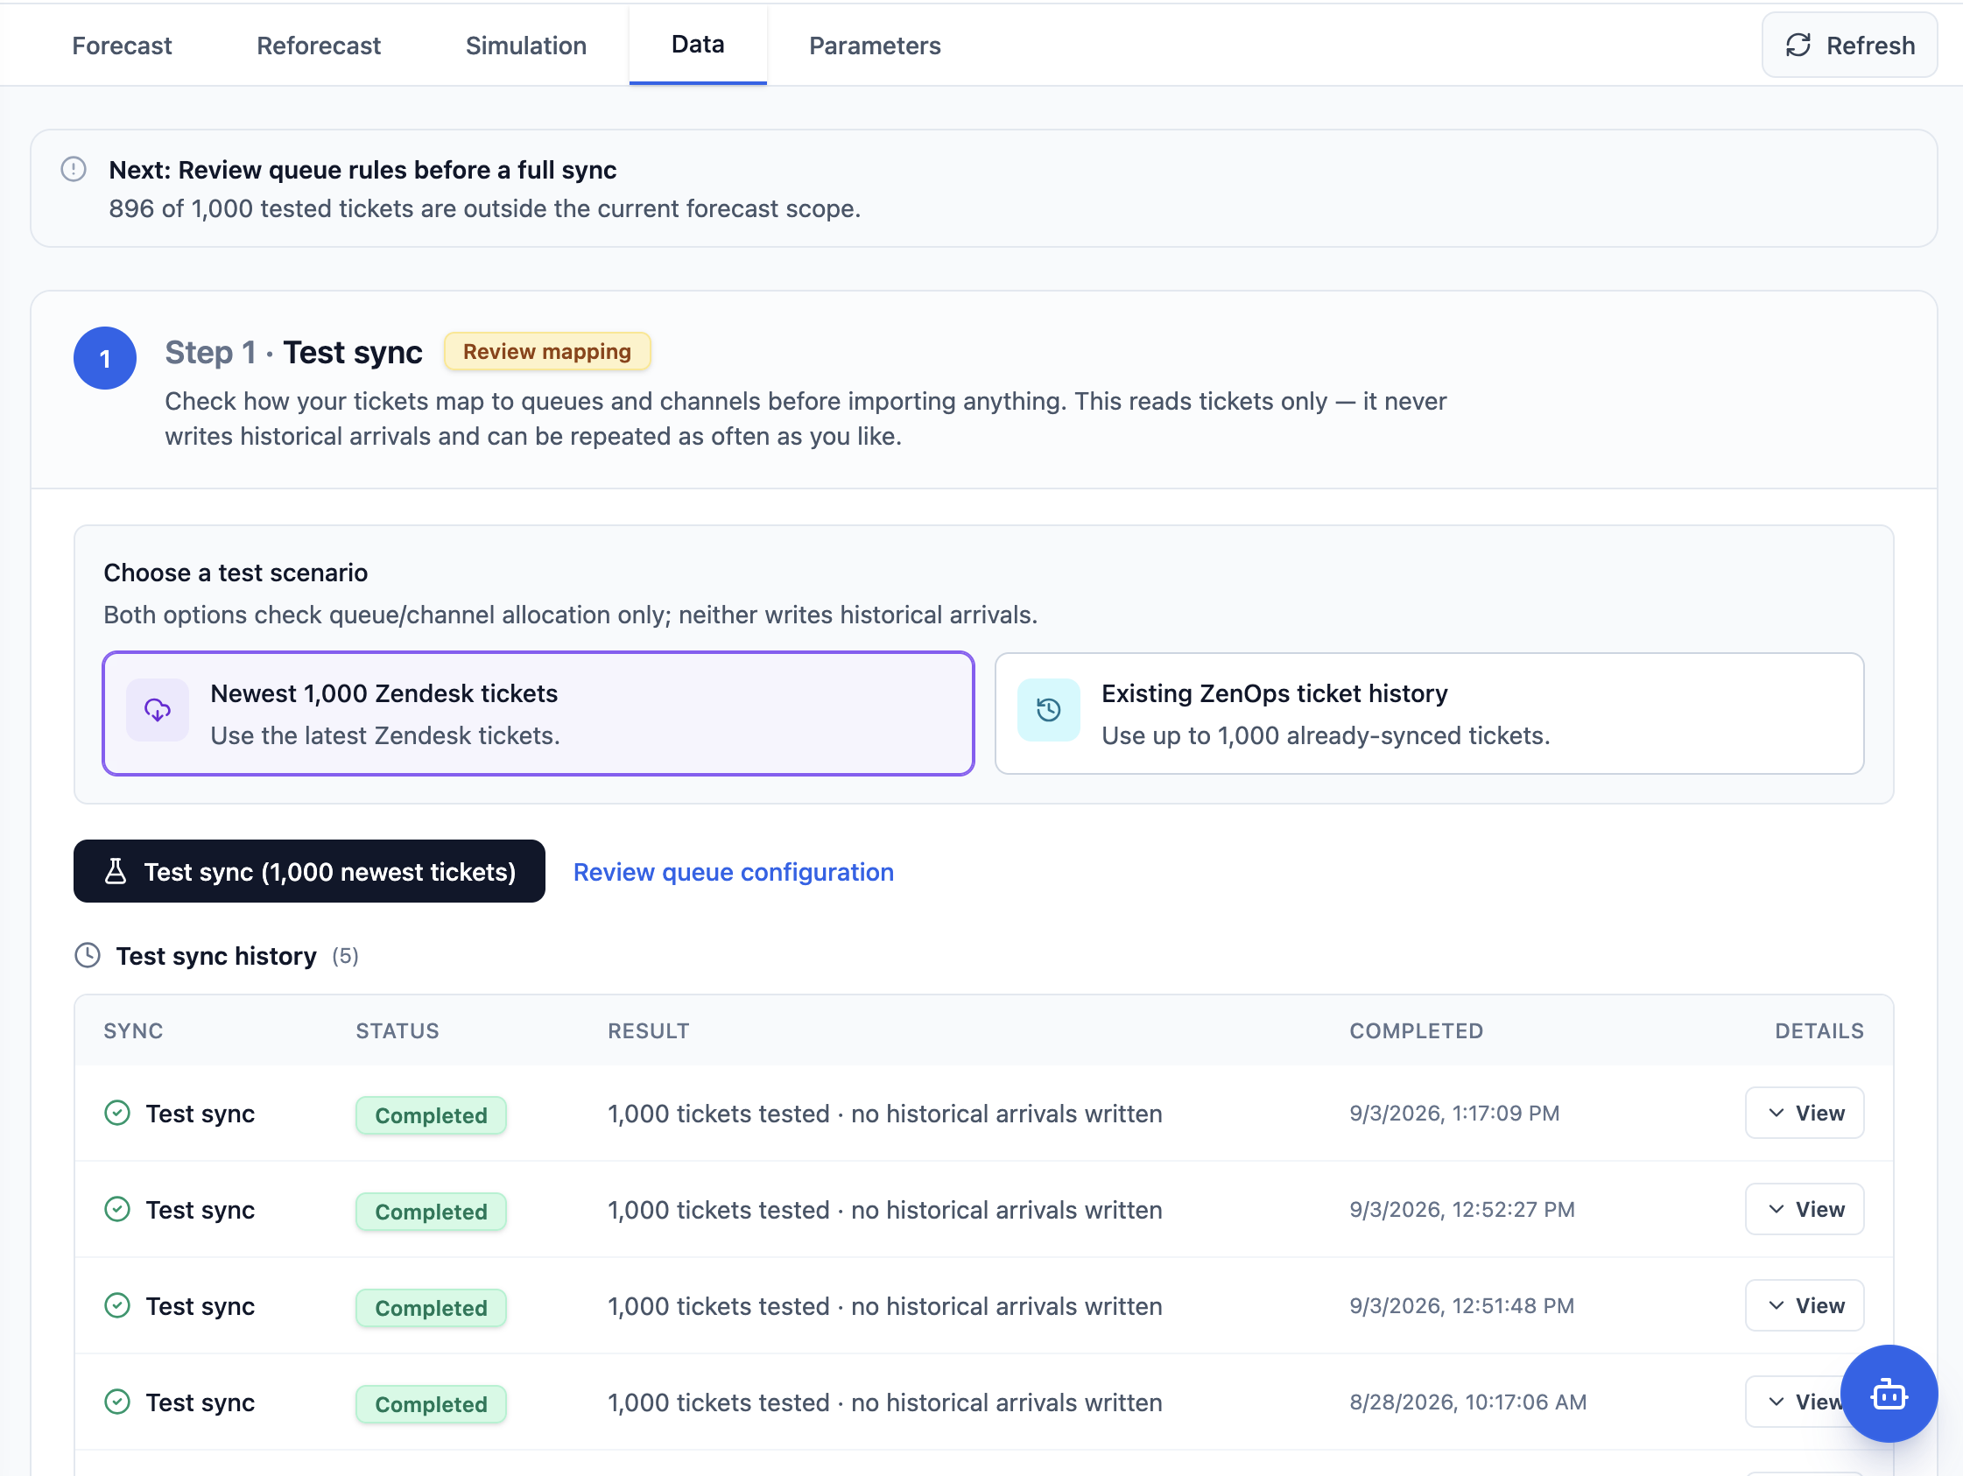Click the step 1 number circle
1963x1476 pixels.
[105, 359]
